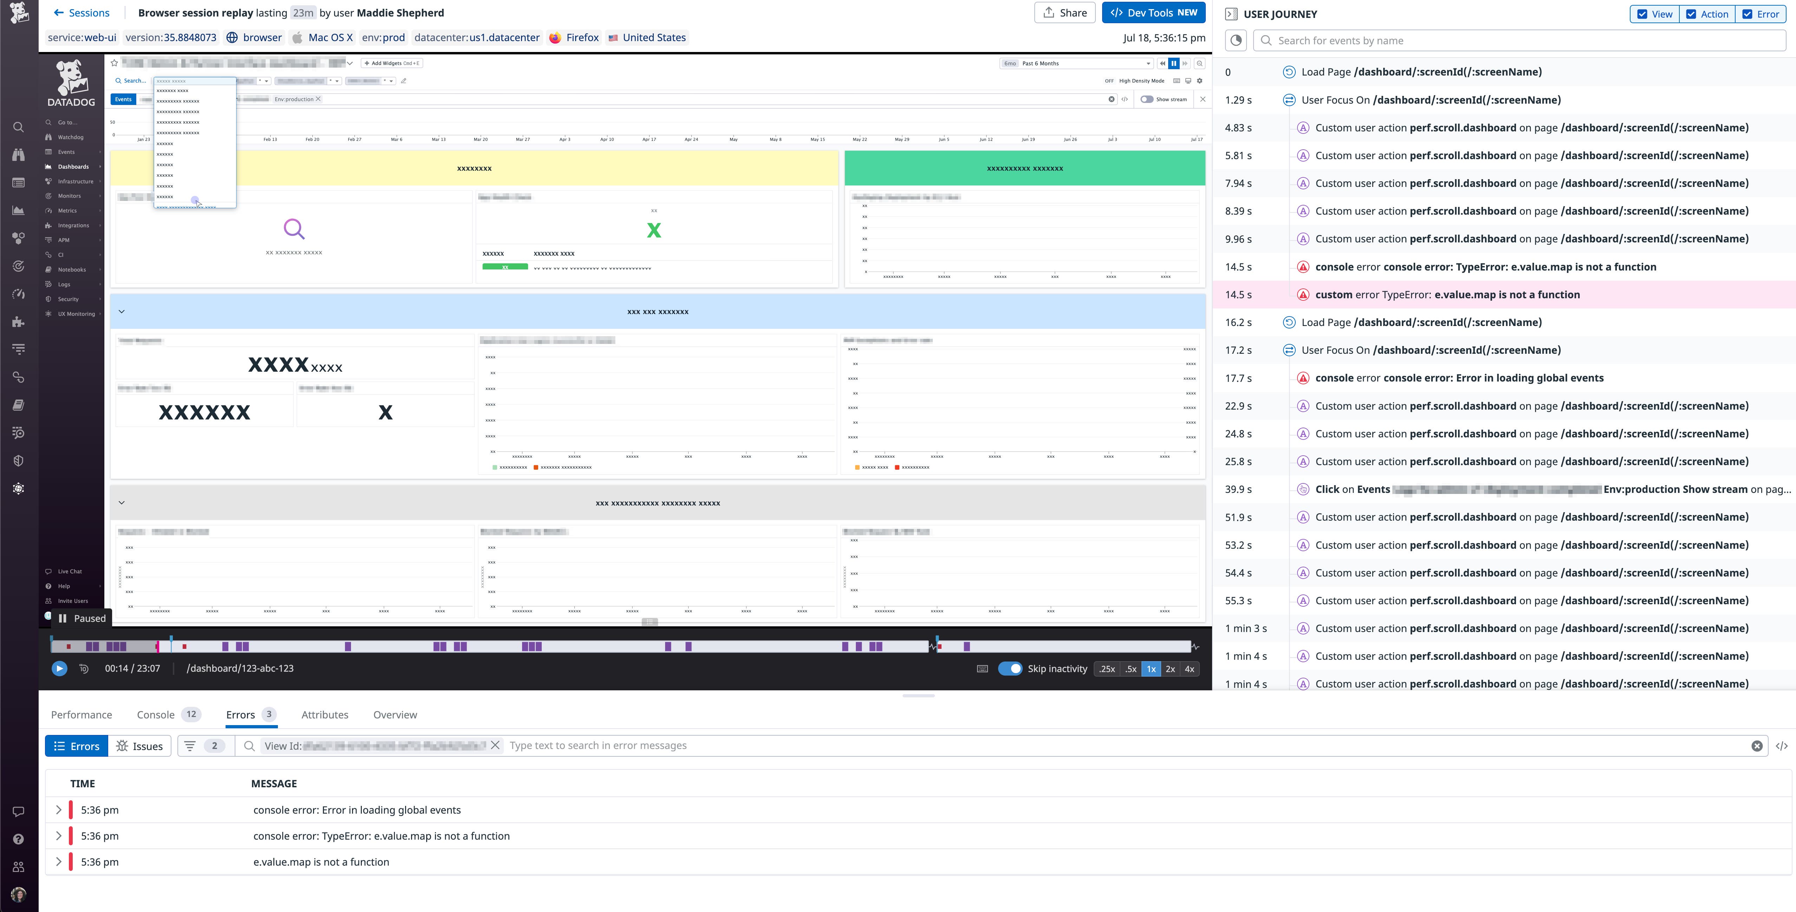The image size is (1796, 912).
Task: Toggle the Skip inactivity switch
Action: coord(1011,668)
